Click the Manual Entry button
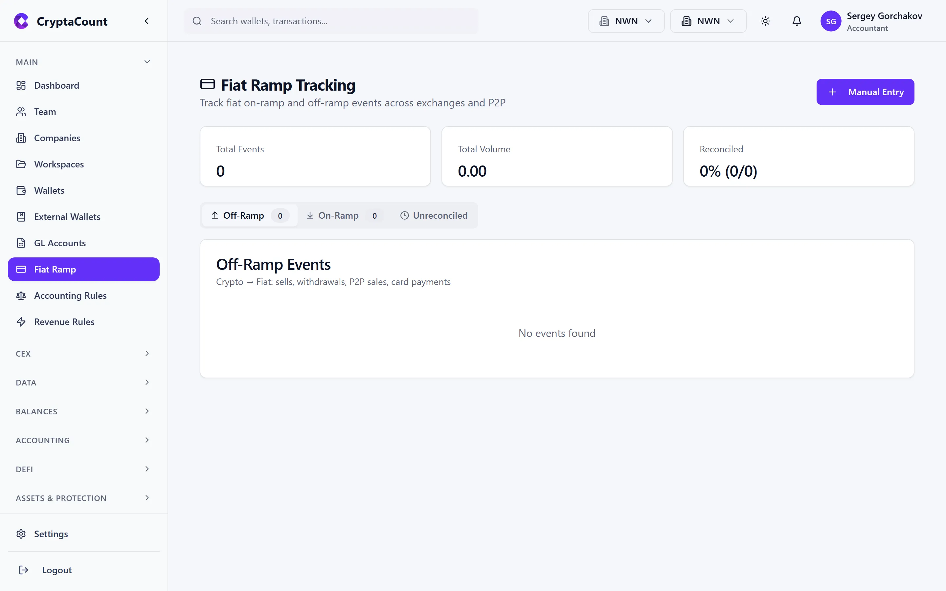 click(x=865, y=92)
